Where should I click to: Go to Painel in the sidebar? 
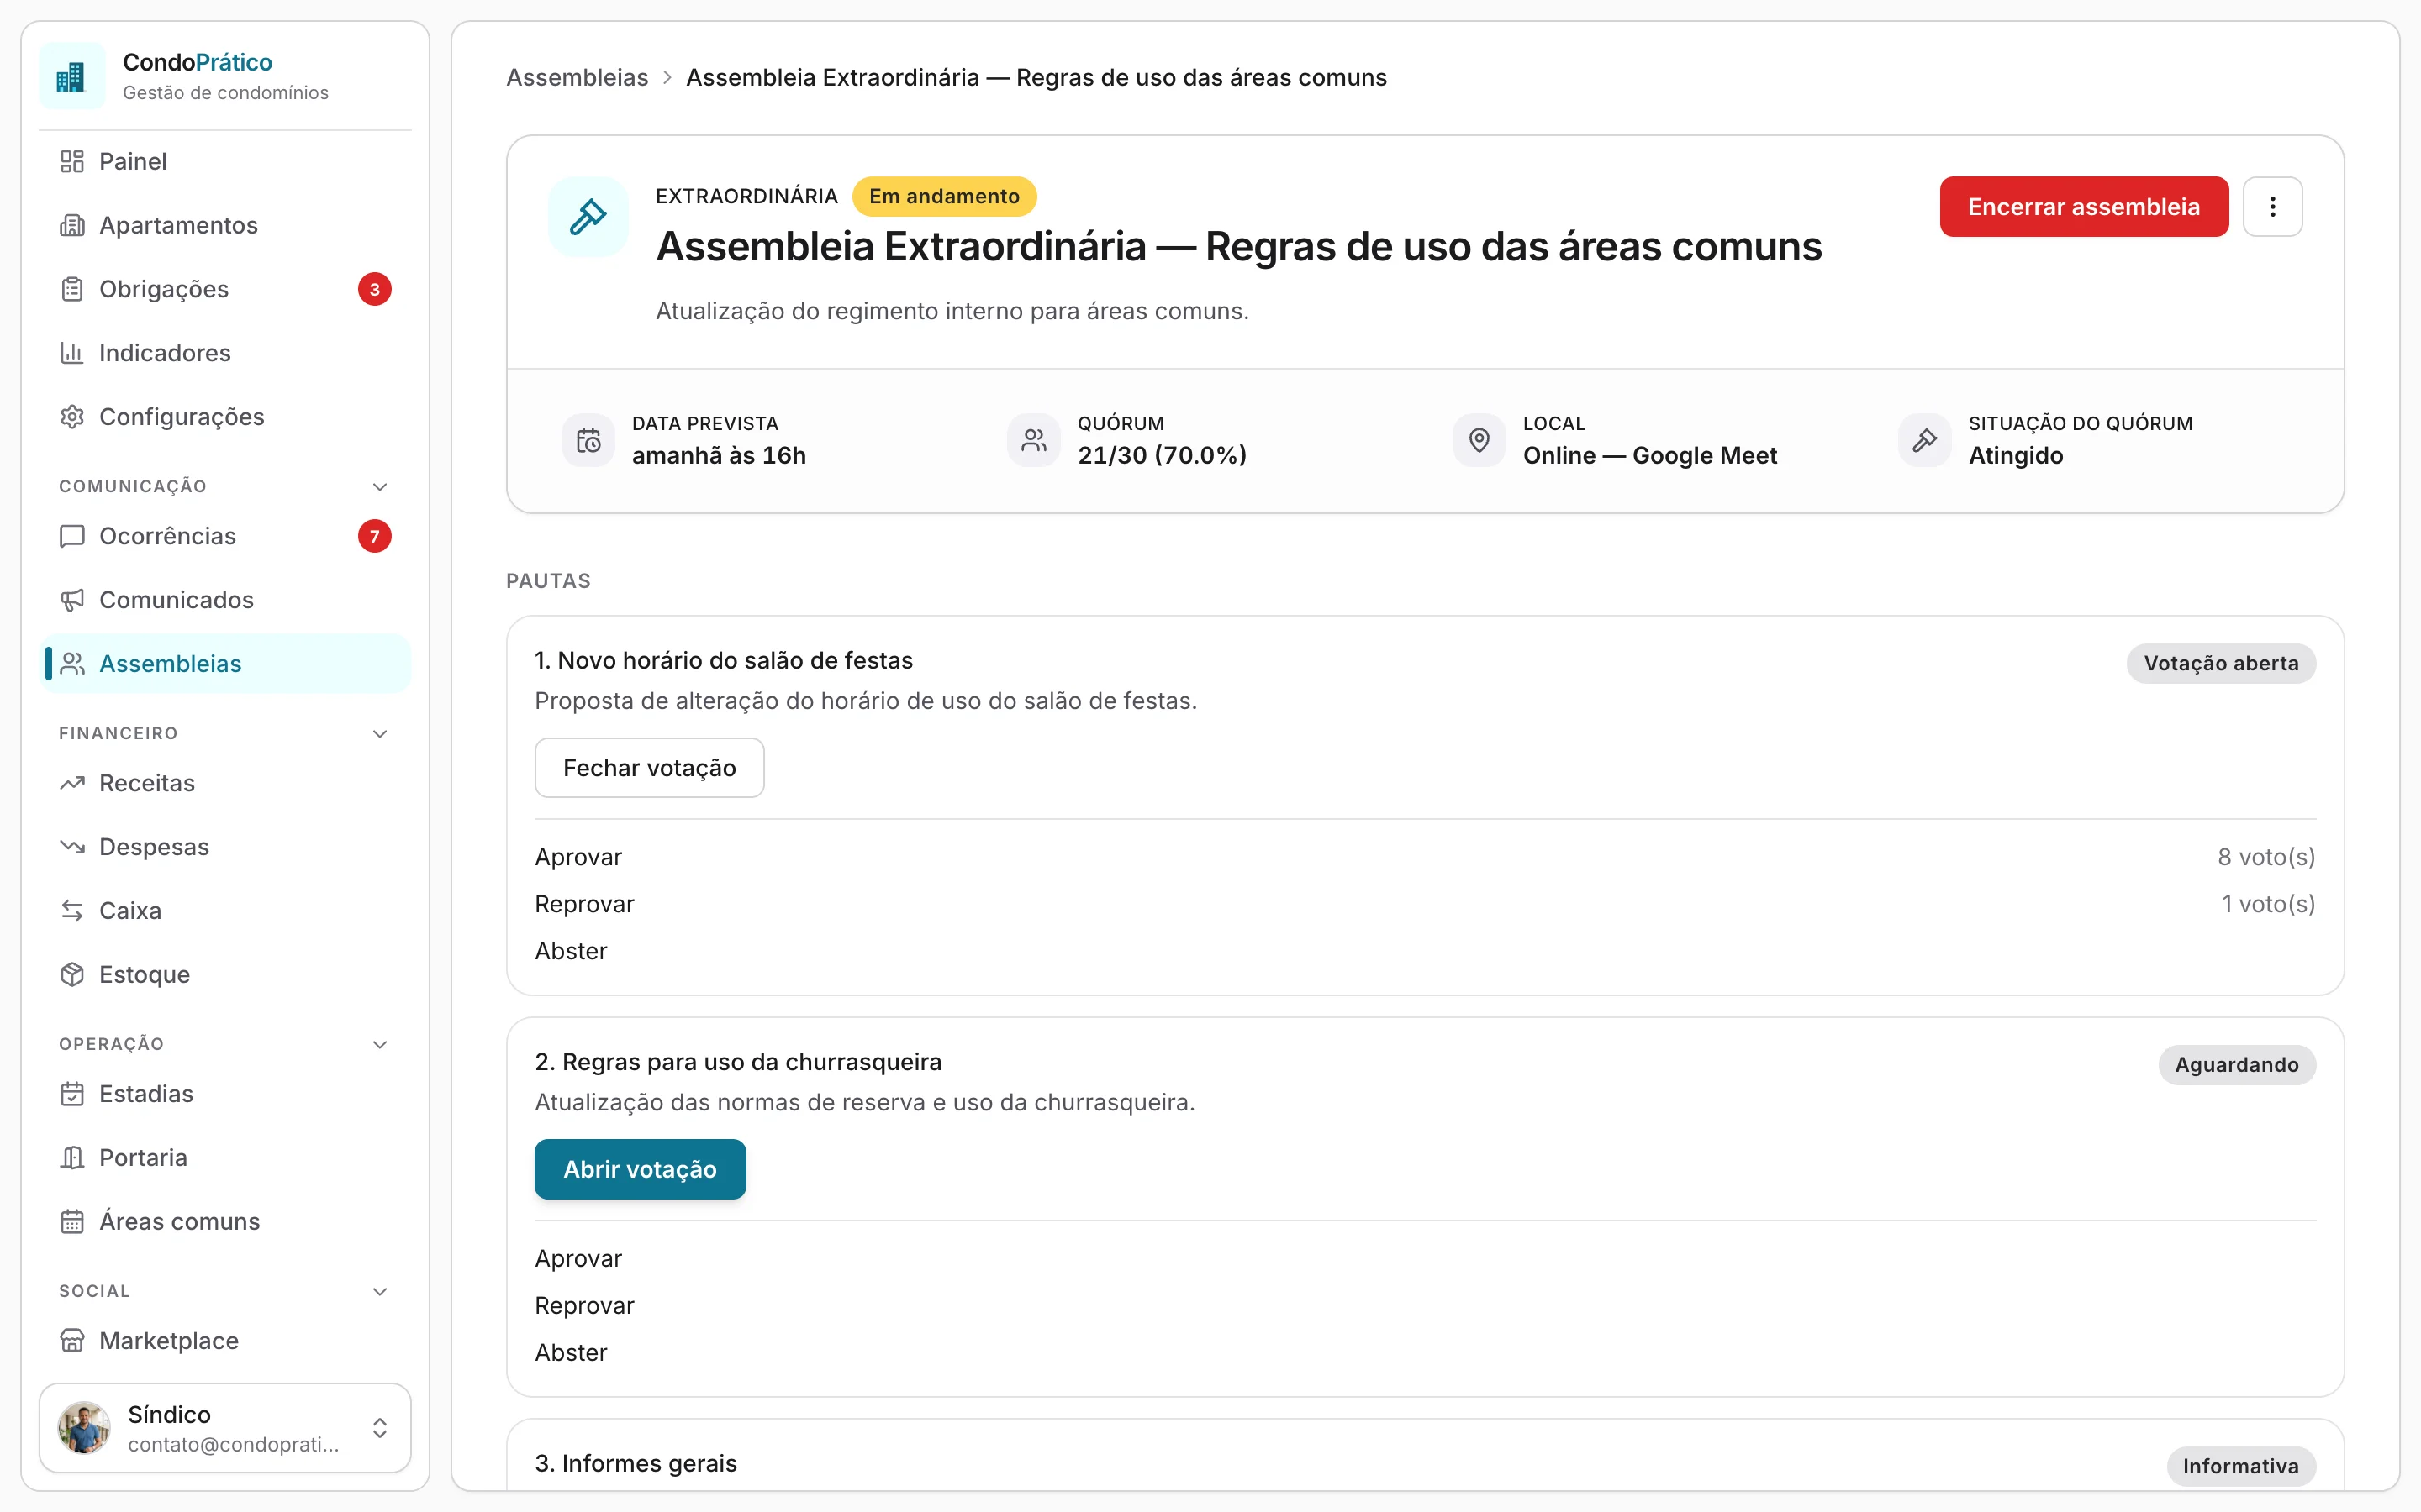[225, 161]
